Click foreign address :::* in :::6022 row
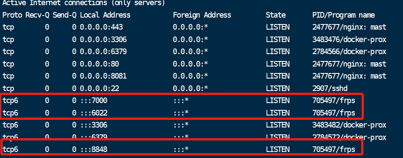 tap(181, 113)
